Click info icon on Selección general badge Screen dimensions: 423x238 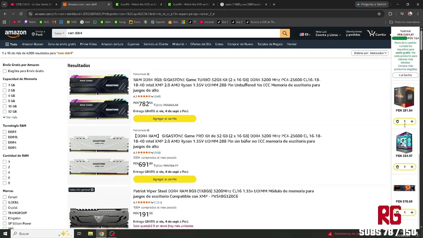tap(92, 190)
